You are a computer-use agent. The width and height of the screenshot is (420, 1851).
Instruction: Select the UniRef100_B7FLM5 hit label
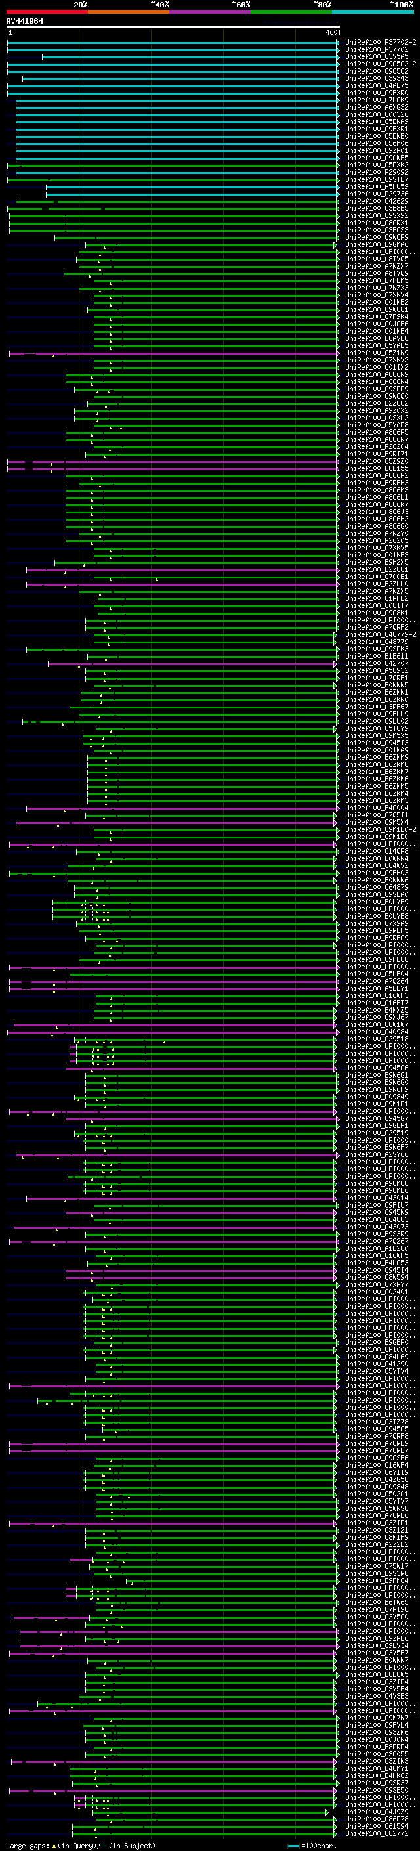(x=376, y=280)
